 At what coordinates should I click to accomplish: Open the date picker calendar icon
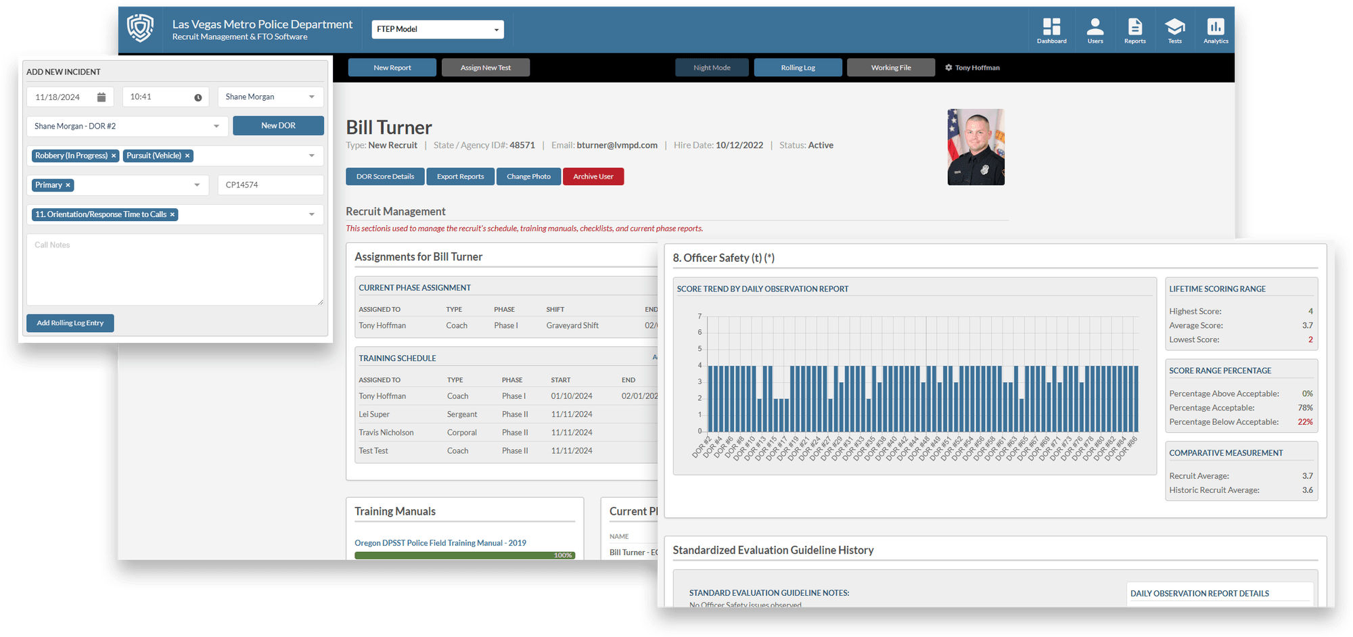coord(102,97)
